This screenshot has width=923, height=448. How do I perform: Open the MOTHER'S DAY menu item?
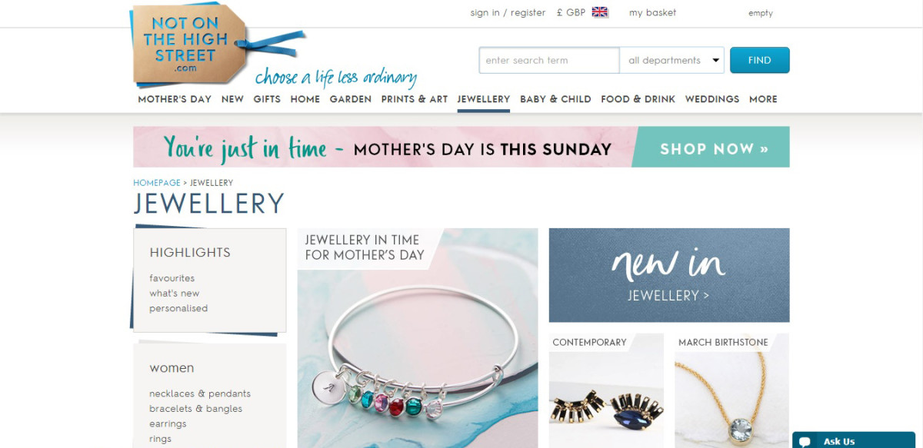[175, 99]
